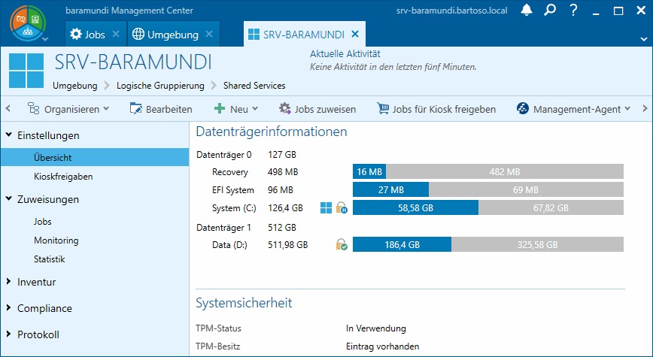Click the System (C:) usage bar
The width and height of the screenshot is (653, 357).
point(488,207)
